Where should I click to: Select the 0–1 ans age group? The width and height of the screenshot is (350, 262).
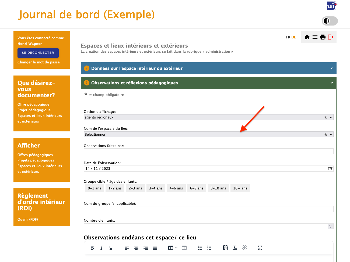[x=94, y=188]
